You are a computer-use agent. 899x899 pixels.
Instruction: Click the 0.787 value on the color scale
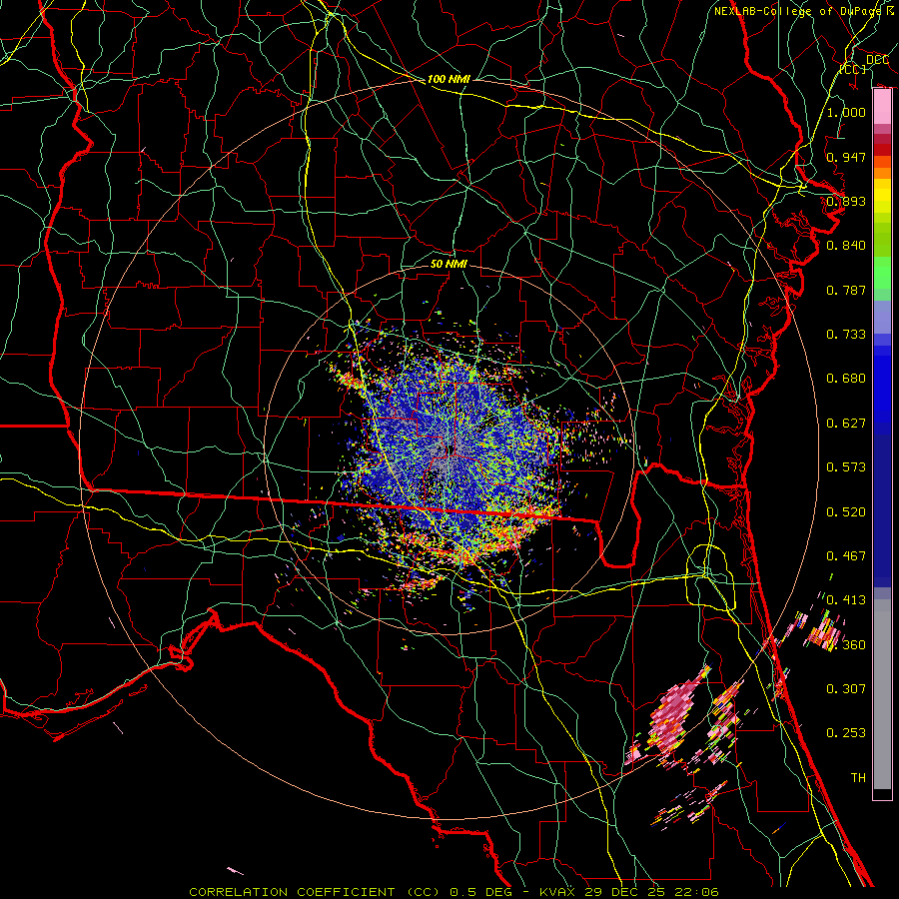(x=846, y=290)
